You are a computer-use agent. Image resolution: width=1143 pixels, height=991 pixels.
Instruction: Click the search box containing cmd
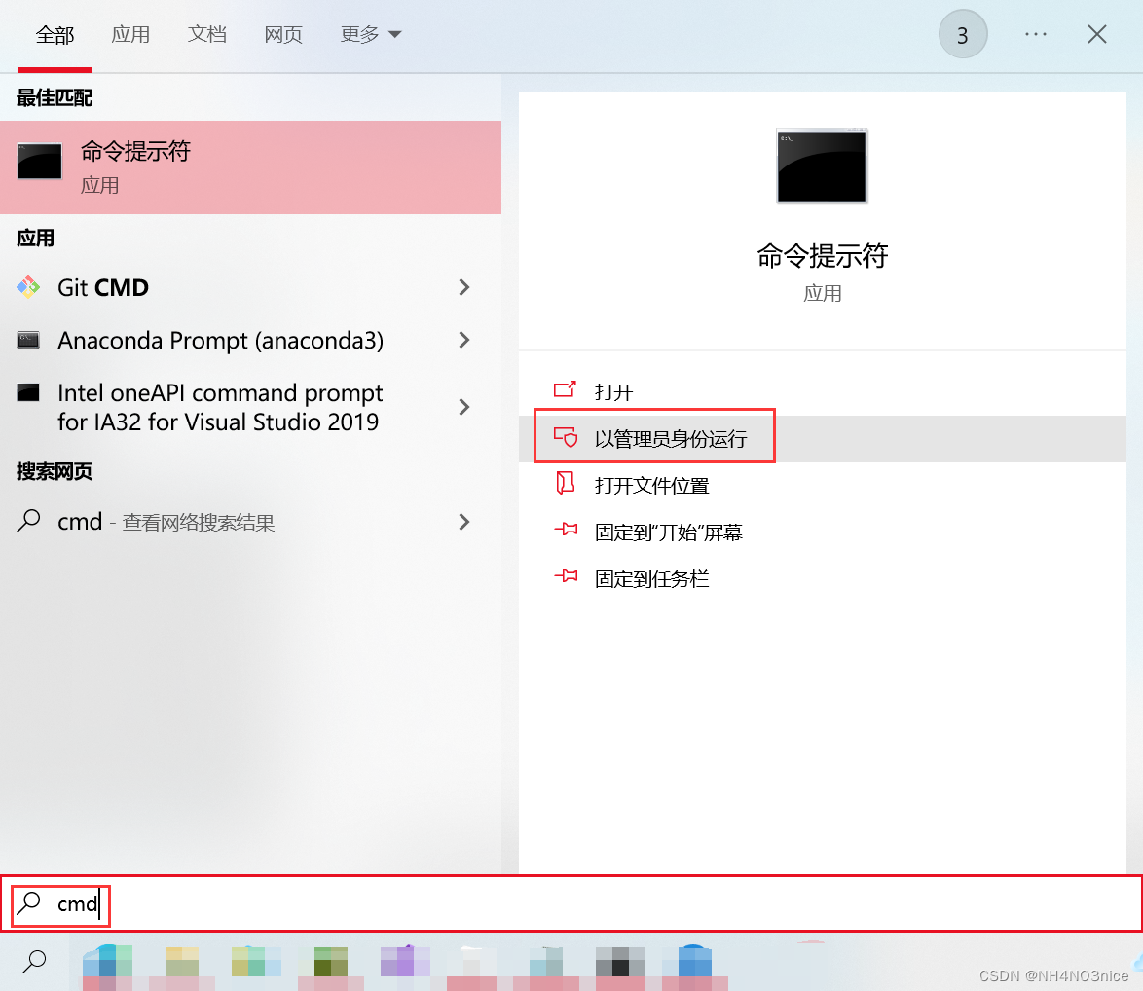[x=571, y=903]
